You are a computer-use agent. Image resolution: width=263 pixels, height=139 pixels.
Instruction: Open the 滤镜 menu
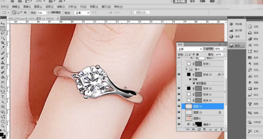61,7
